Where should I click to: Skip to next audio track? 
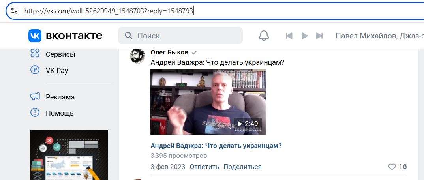(x=319, y=36)
